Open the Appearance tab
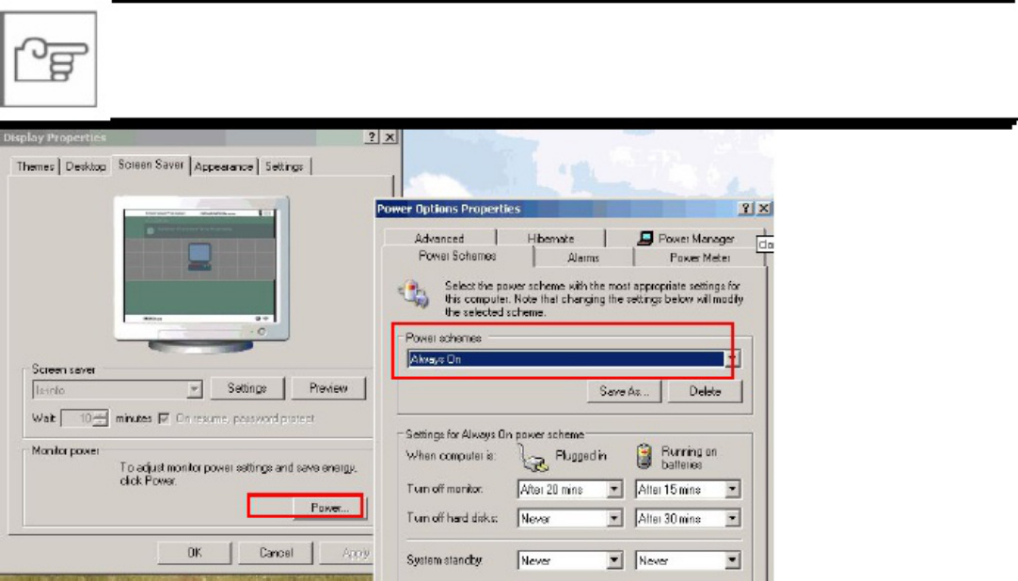Viewport: 1018px width, 581px height. [x=223, y=166]
